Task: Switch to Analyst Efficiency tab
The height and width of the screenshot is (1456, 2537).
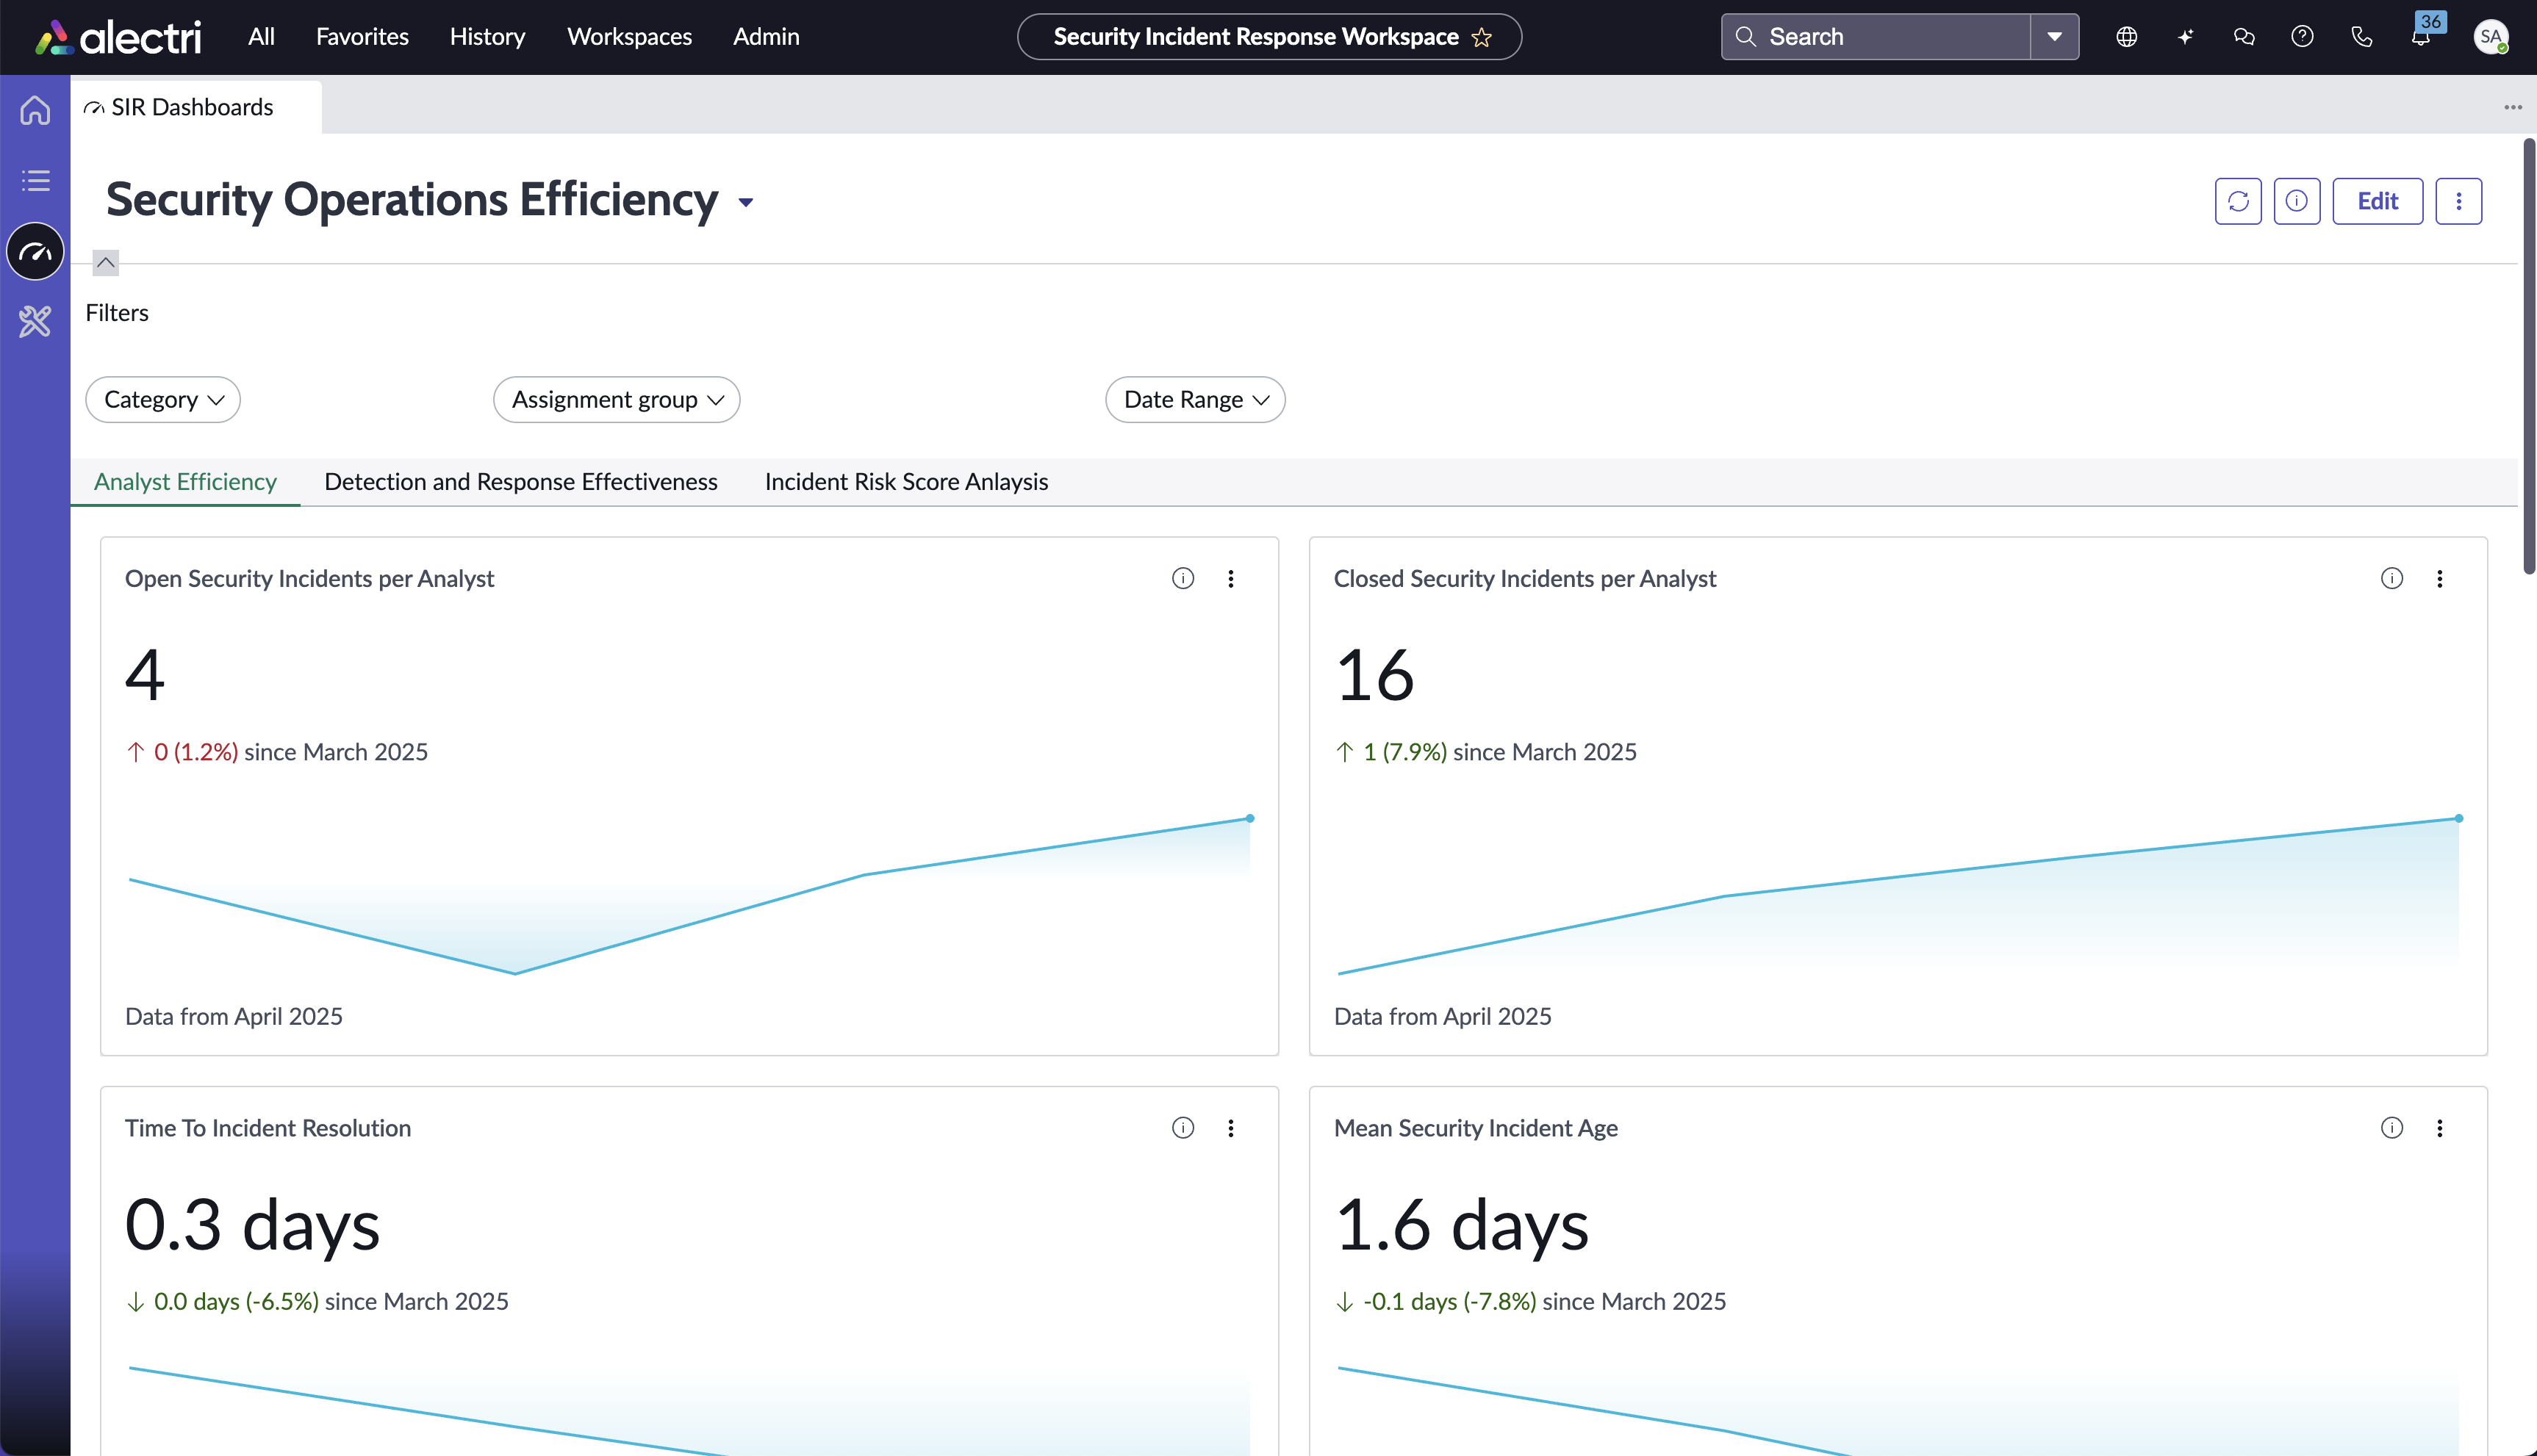Action: [185, 482]
